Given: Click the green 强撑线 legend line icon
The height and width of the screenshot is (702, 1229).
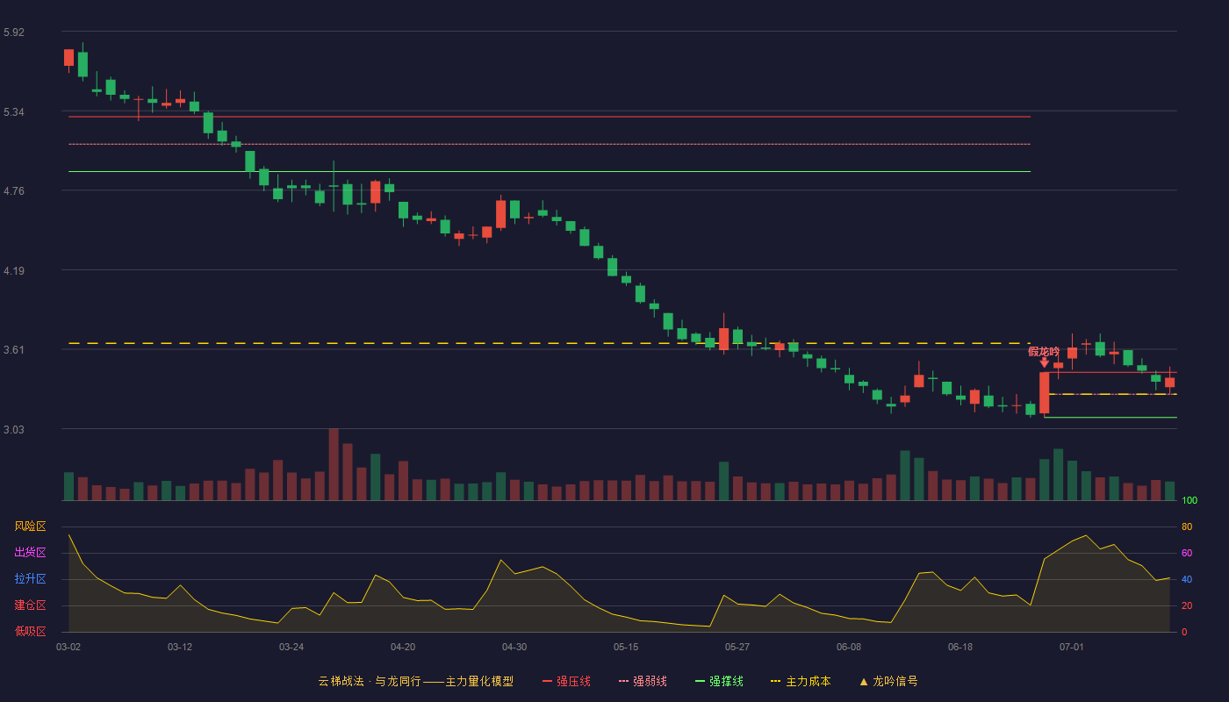Looking at the screenshot, I should (x=700, y=681).
